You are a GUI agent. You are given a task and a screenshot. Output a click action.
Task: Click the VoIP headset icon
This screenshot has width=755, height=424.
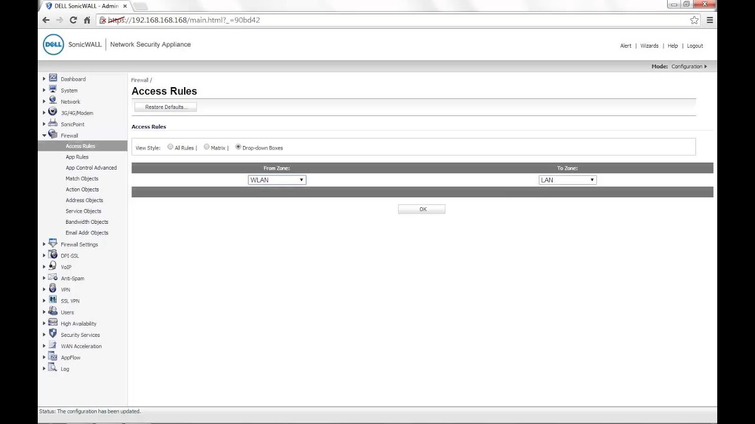pos(53,266)
